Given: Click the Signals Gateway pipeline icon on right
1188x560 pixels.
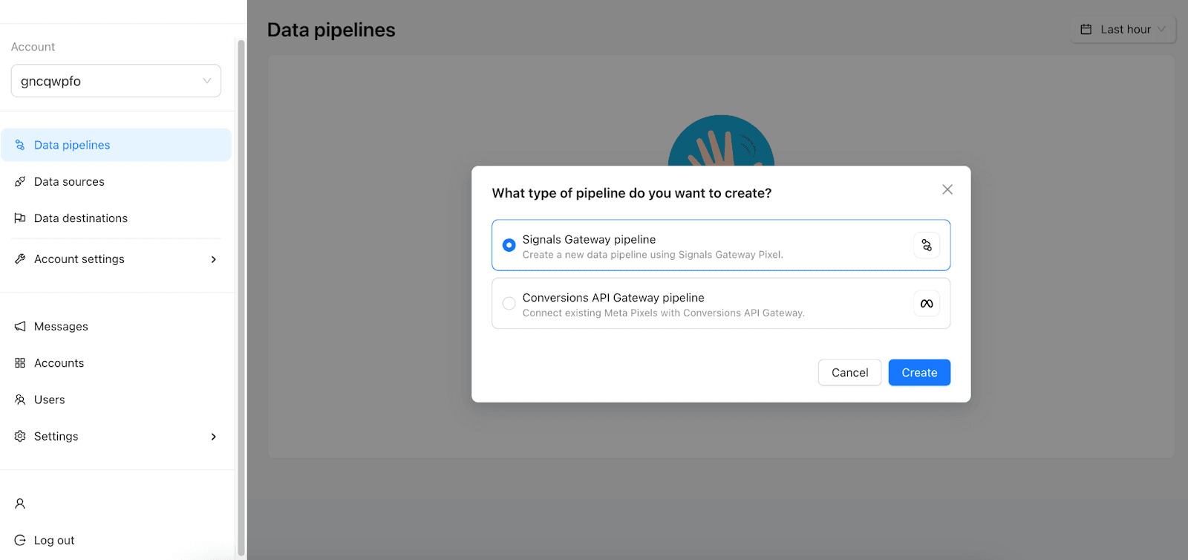Looking at the screenshot, I should coord(927,245).
